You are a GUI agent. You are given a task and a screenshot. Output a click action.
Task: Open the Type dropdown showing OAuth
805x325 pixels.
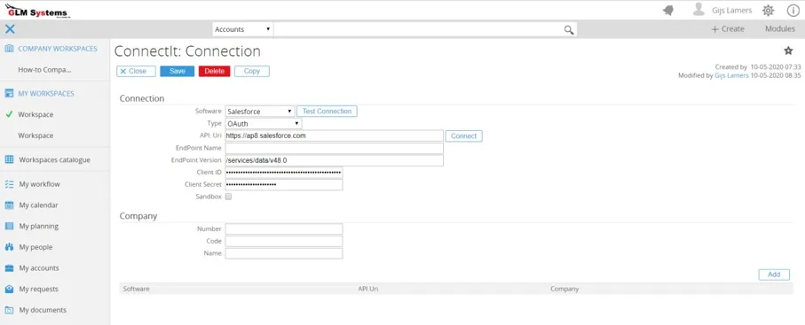[264, 124]
